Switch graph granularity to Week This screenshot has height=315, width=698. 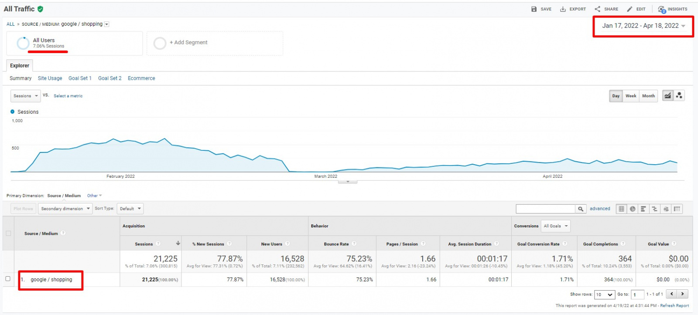[x=630, y=96]
